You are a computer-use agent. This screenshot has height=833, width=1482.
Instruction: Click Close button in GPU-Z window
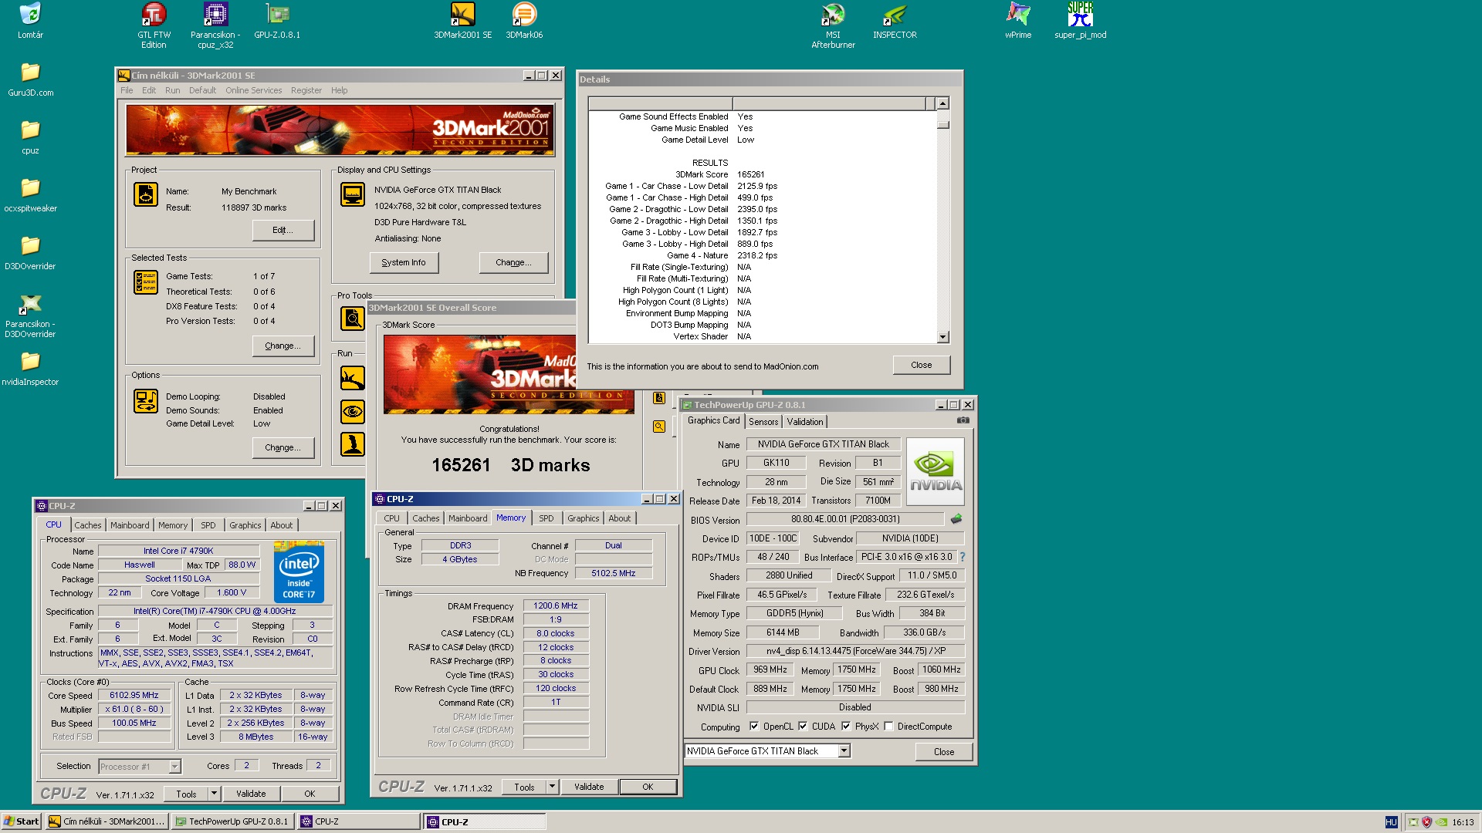tap(943, 751)
